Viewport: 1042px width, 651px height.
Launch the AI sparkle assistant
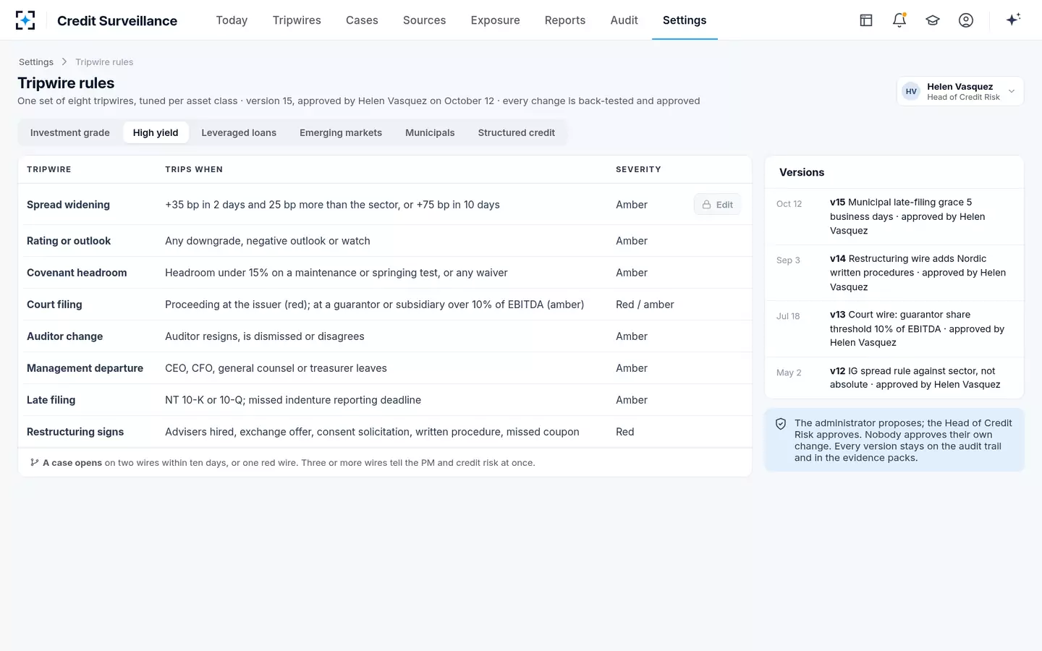coord(1013,20)
